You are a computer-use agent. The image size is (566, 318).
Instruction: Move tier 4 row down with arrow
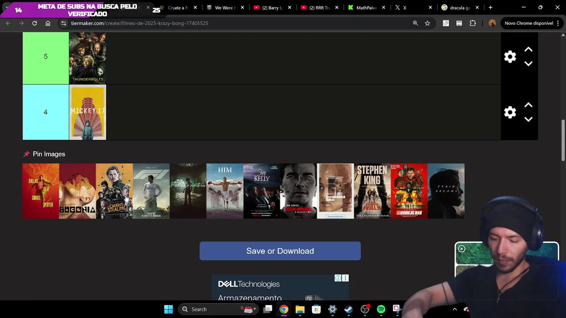(528, 119)
